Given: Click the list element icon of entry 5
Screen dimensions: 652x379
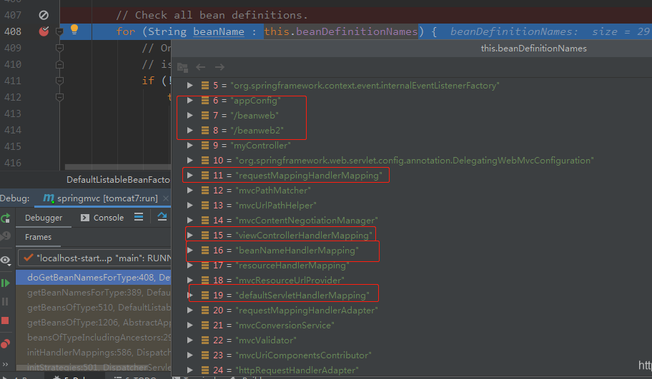Looking at the screenshot, I should point(205,86).
